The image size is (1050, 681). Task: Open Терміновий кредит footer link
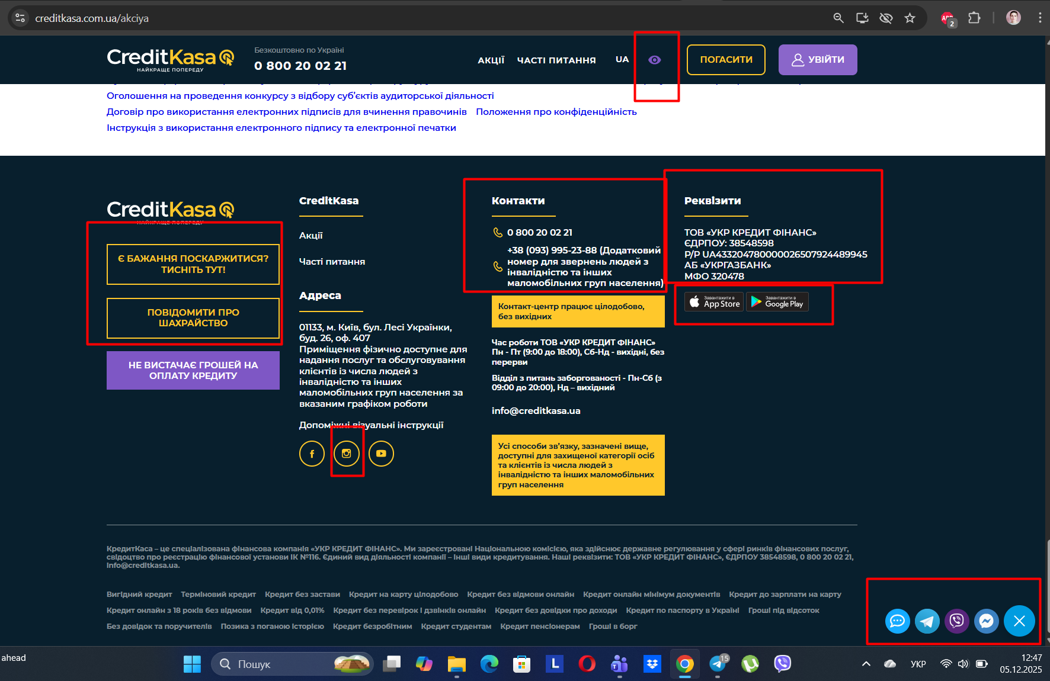pos(219,595)
